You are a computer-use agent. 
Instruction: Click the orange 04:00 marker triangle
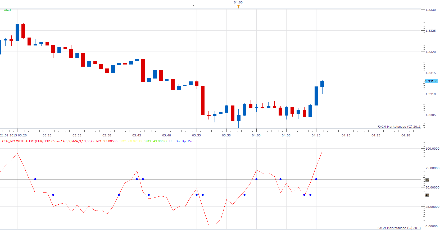(x=238, y=6)
